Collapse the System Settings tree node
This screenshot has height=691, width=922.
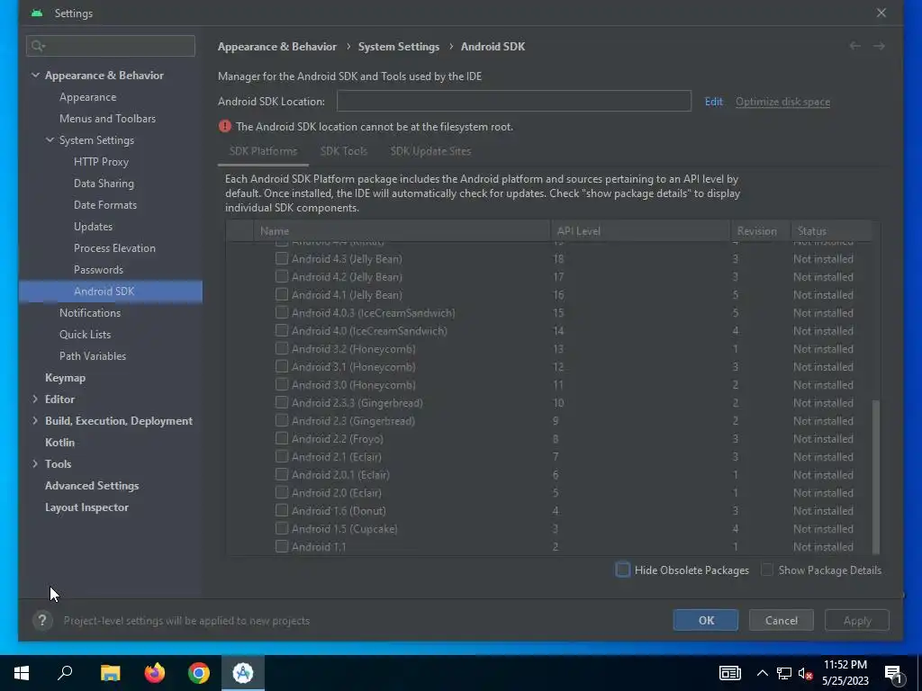click(x=50, y=139)
